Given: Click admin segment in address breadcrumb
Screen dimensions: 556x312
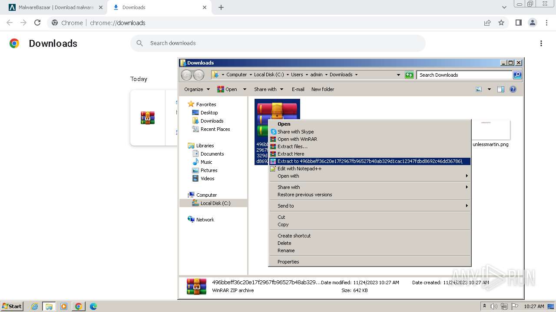Looking at the screenshot, I should coord(316,75).
